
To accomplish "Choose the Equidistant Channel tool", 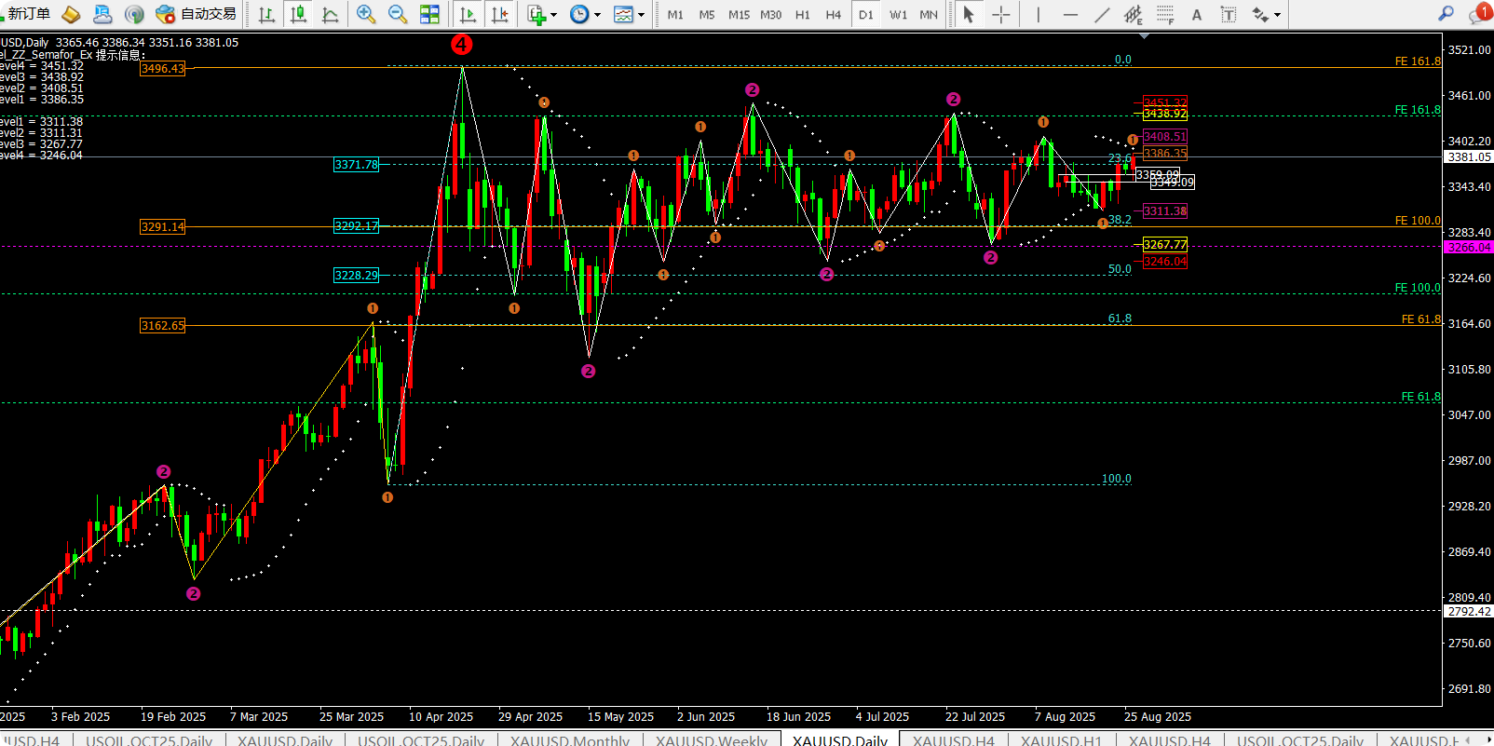I will point(1133,14).
